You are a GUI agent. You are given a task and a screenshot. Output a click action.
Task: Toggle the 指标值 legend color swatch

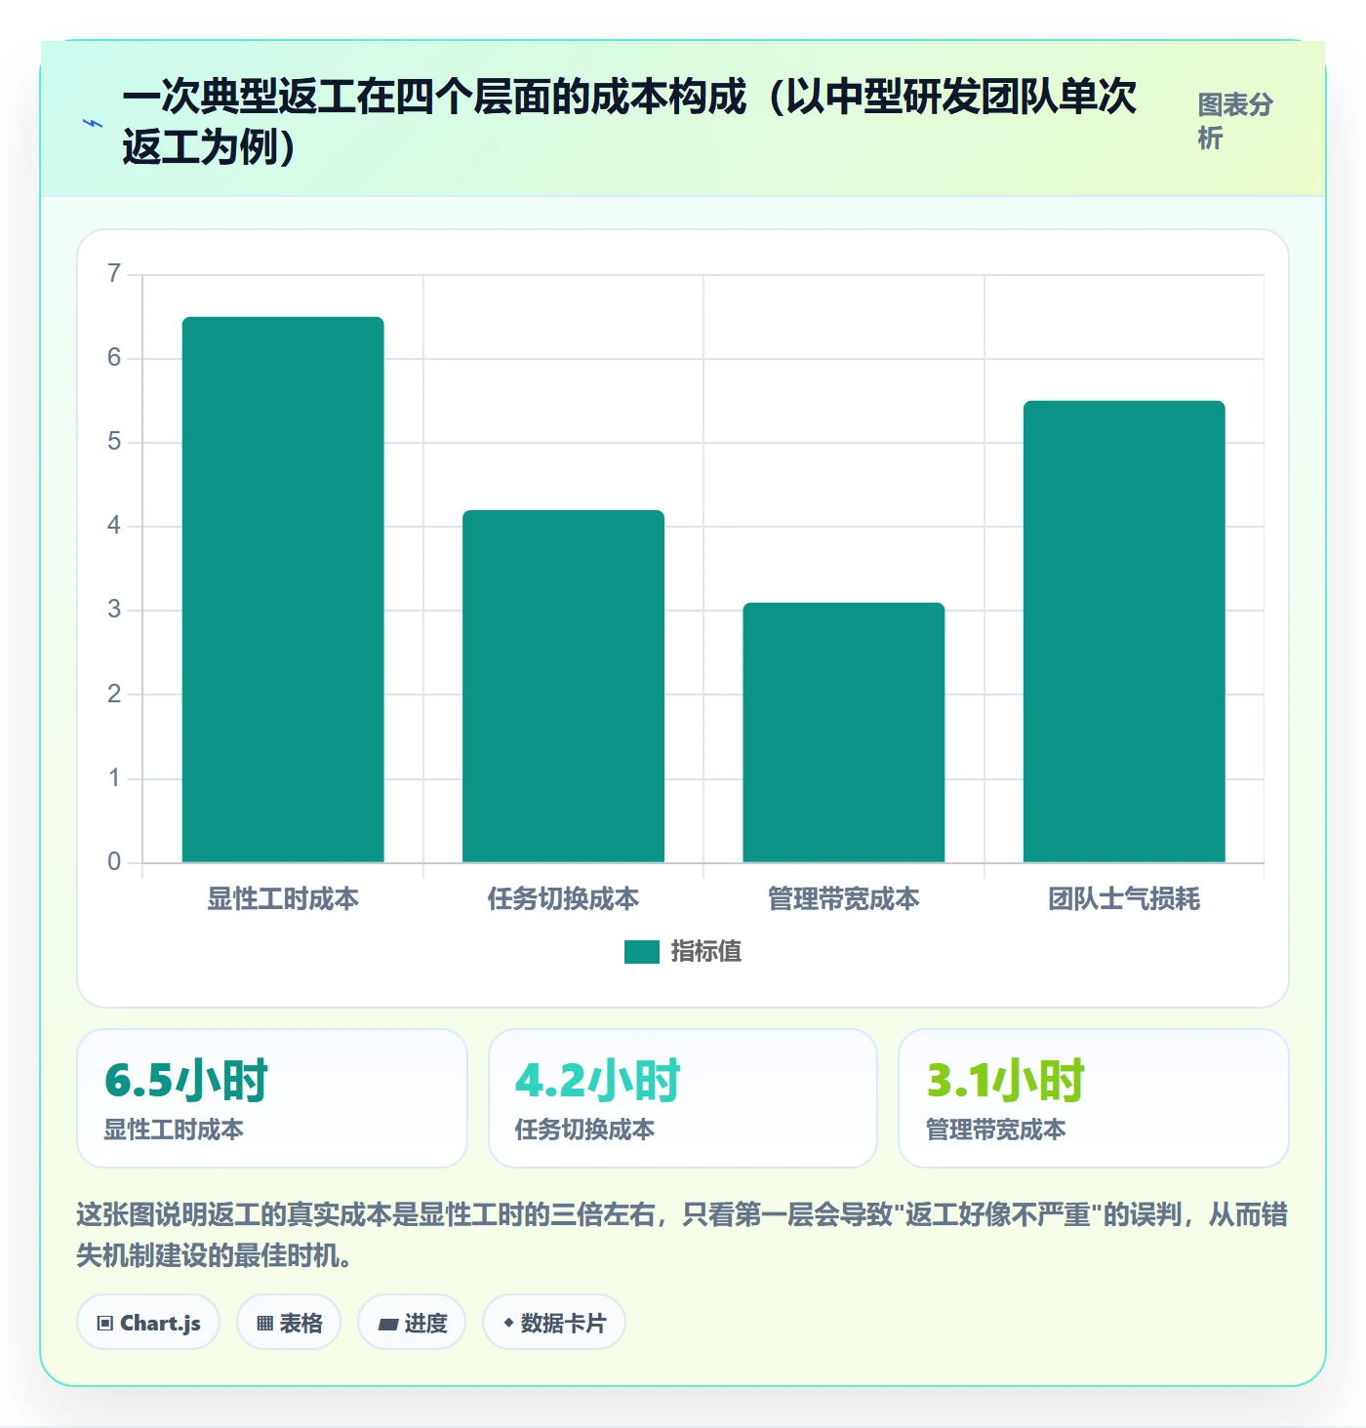coord(642,952)
